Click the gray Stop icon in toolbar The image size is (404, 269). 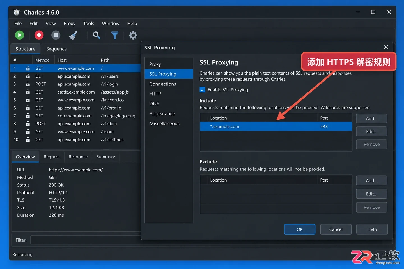(56, 35)
